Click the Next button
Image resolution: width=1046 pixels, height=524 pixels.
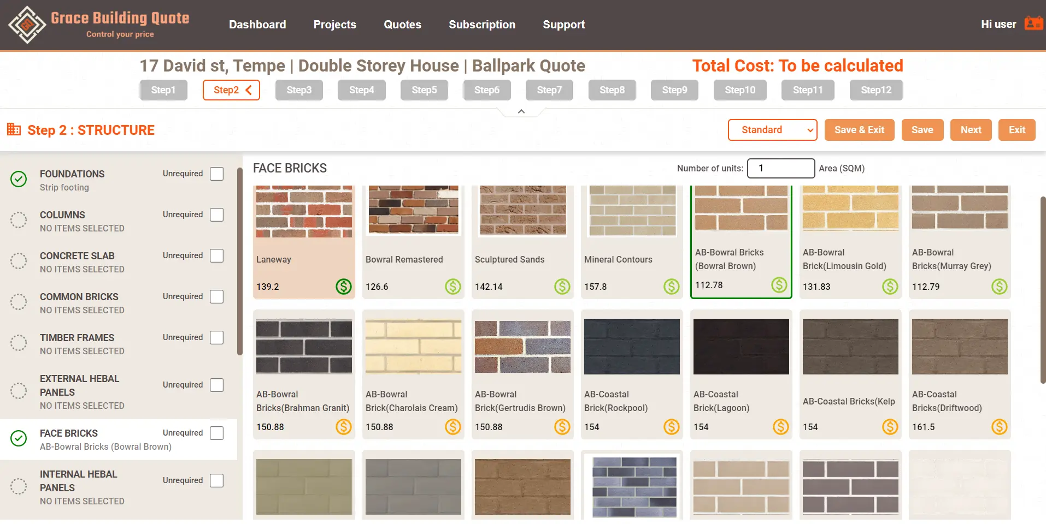tap(971, 130)
